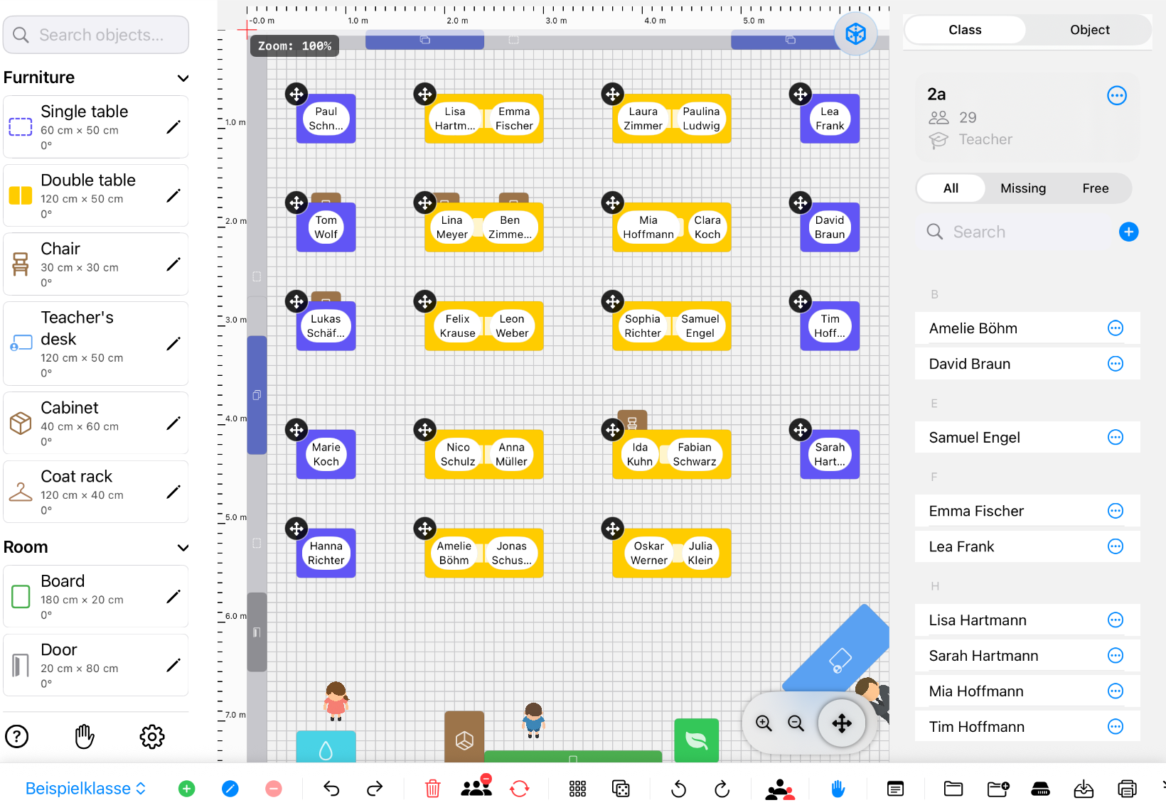This screenshot has height=810, width=1166.
Task: Click the grid arrangement icon
Action: point(577,789)
